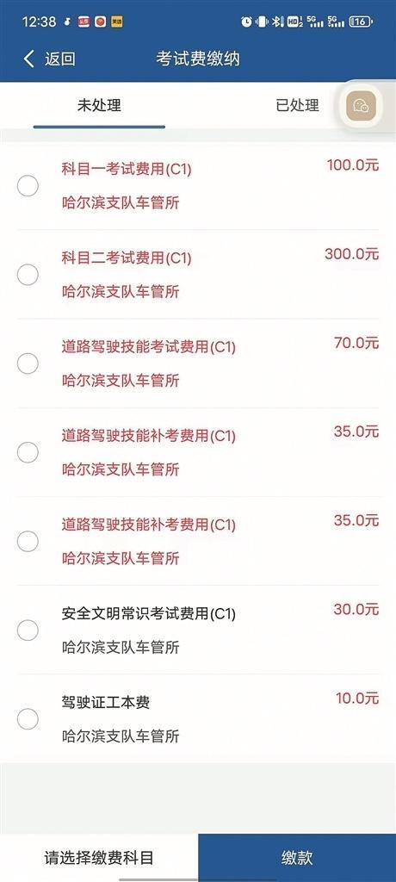Select the 驾驶证工本费 radio button

28,719
